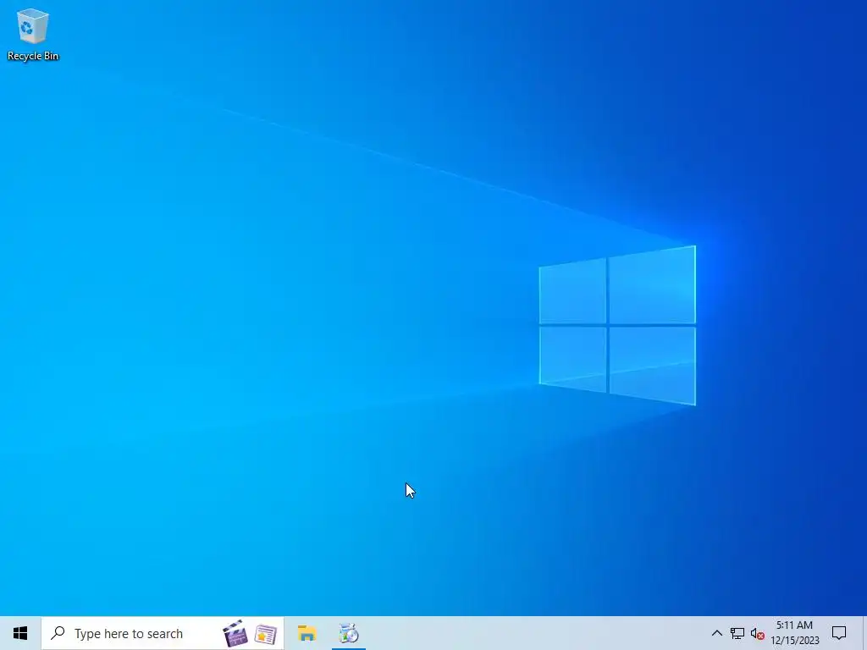Click the magnifier icon in the search box
867x650 pixels.
[58, 633]
